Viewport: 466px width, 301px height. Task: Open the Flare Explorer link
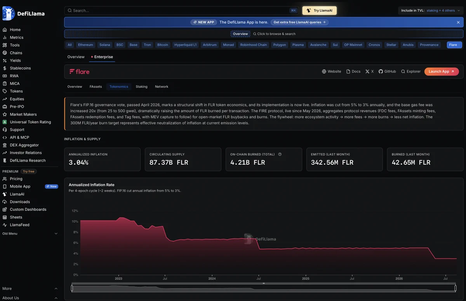pos(411,72)
